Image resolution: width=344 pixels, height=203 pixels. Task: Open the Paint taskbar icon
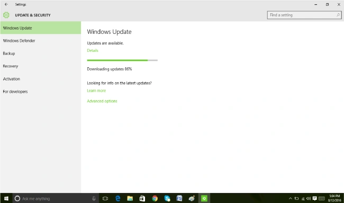(192, 198)
